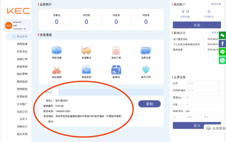Select 物流追踪 in the left sidebar
Screen dimensions: 226x142
coord(22,82)
